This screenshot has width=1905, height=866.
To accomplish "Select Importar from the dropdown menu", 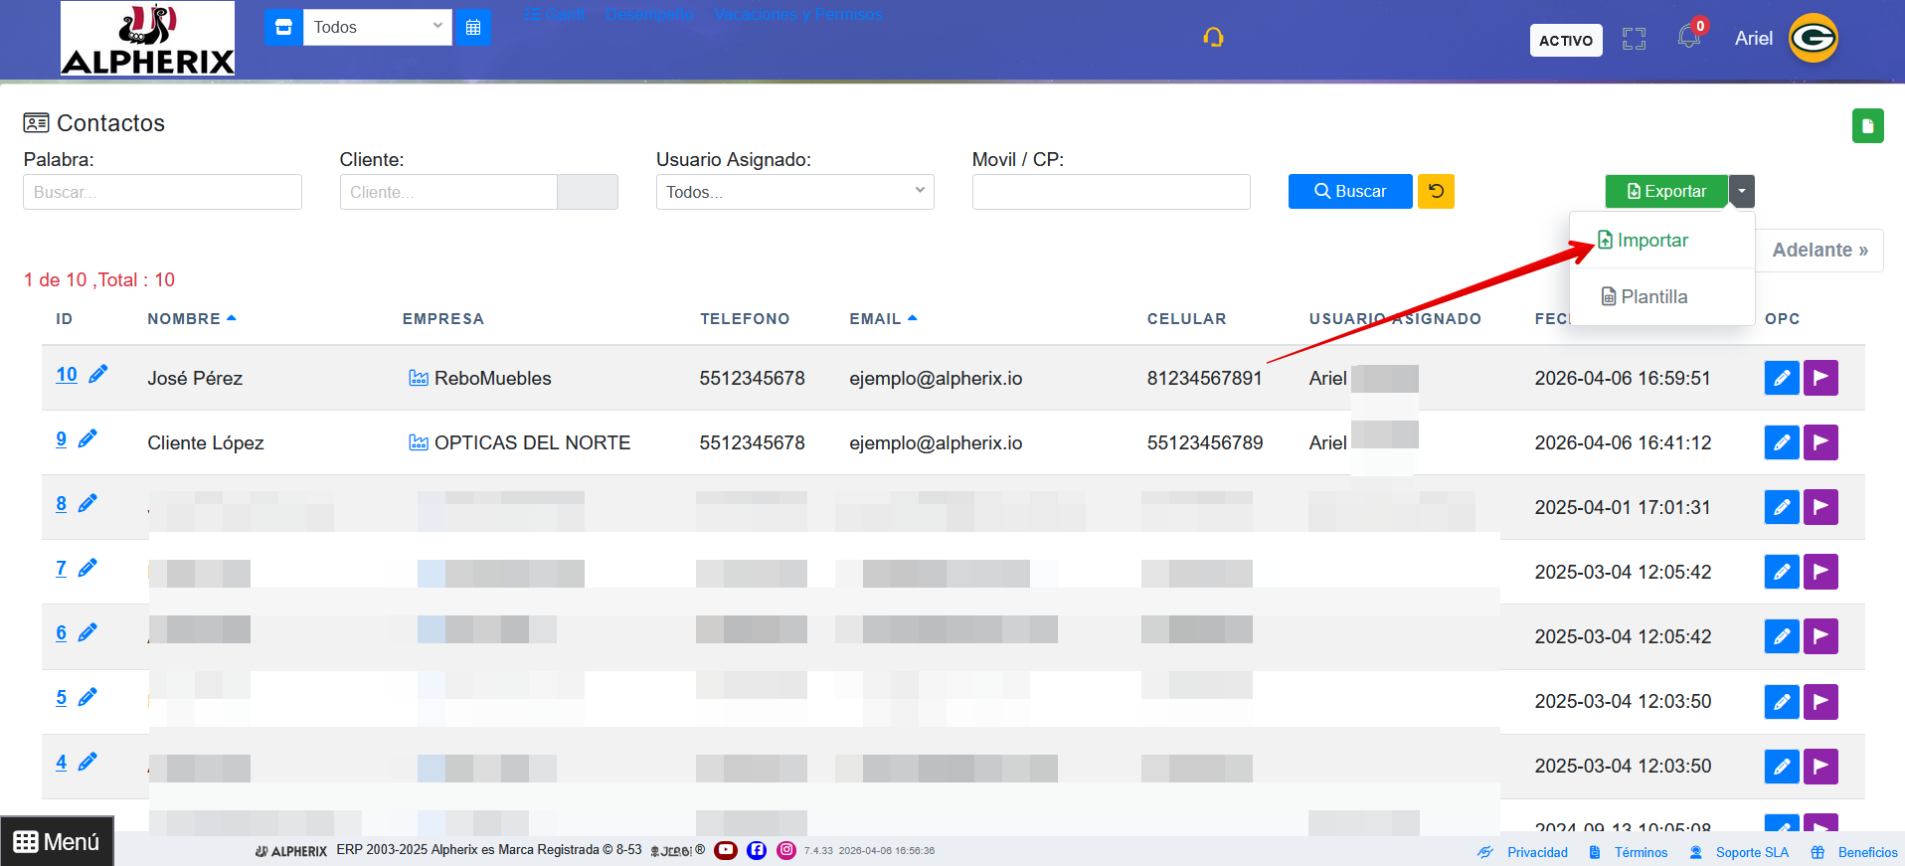I will (1651, 241).
